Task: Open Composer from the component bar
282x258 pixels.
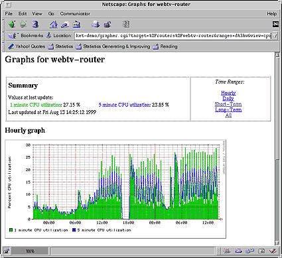Action: click(x=273, y=251)
